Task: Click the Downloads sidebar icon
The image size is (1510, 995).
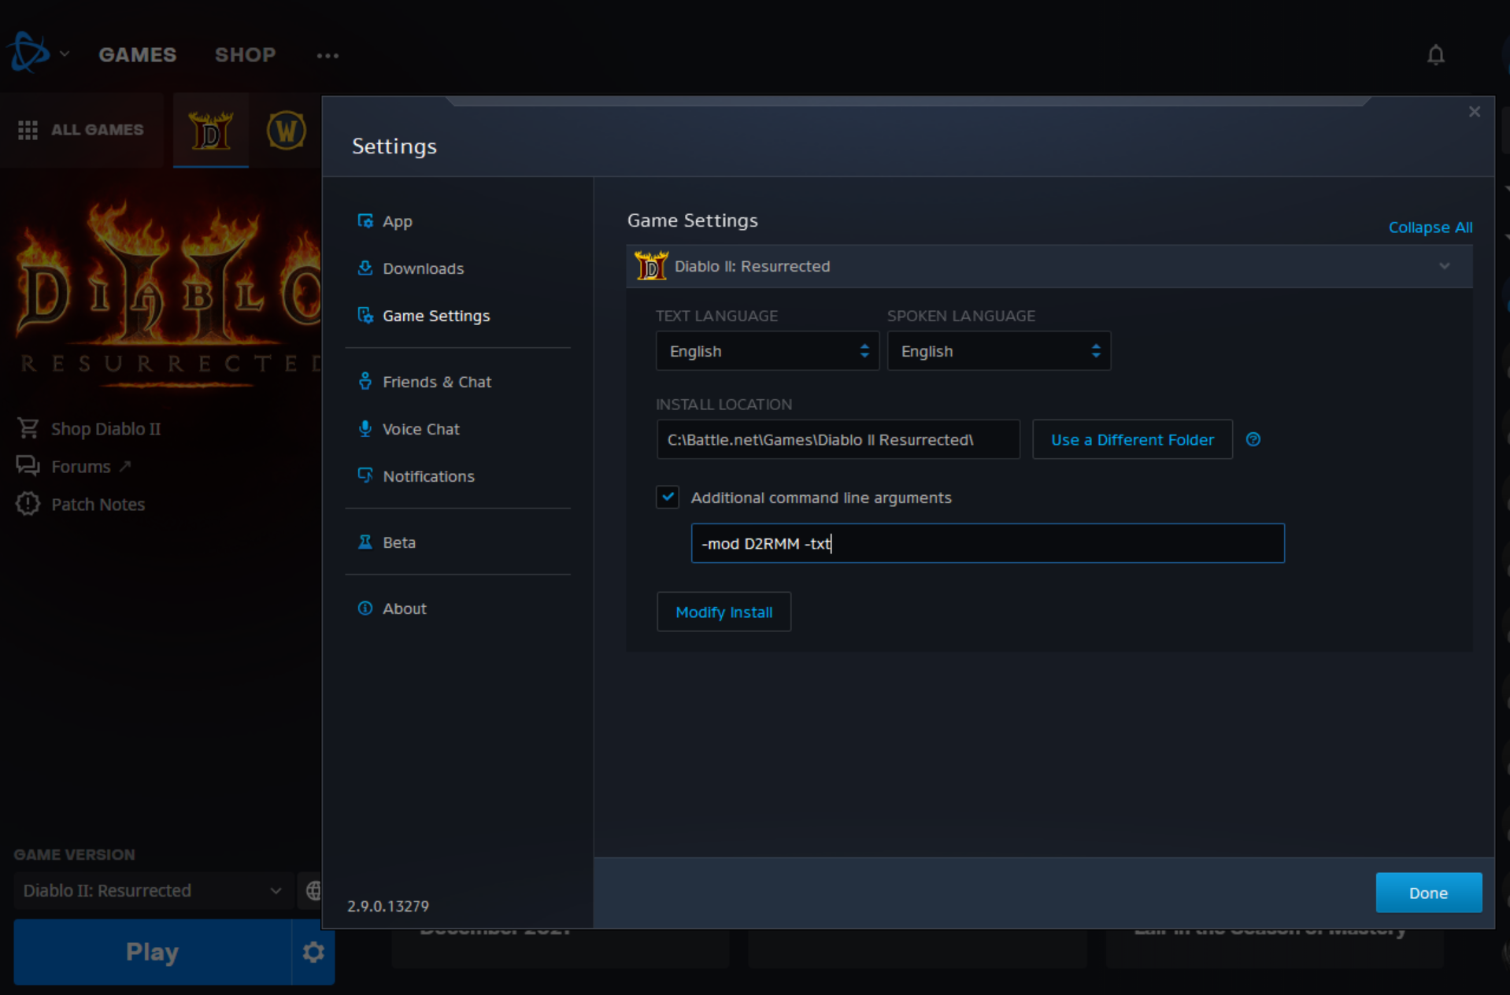Action: click(x=365, y=268)
